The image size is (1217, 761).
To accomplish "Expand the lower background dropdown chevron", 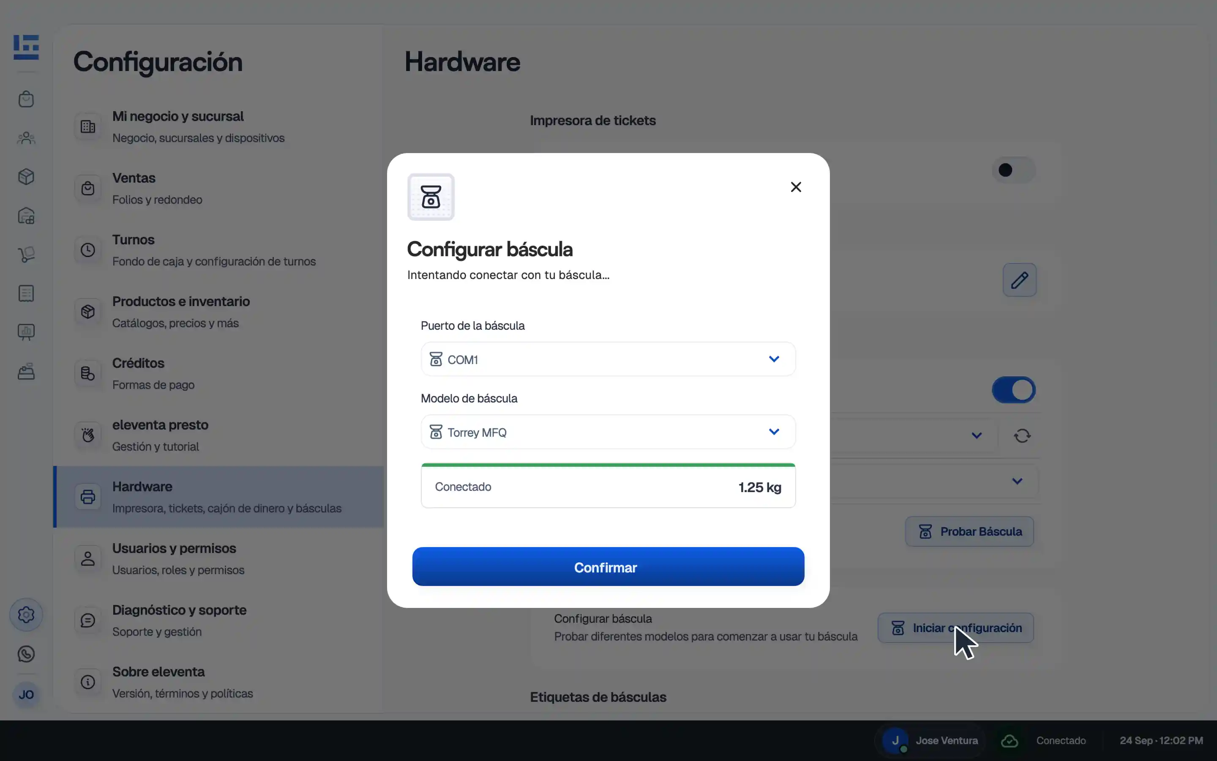I will coord(1017,481).
